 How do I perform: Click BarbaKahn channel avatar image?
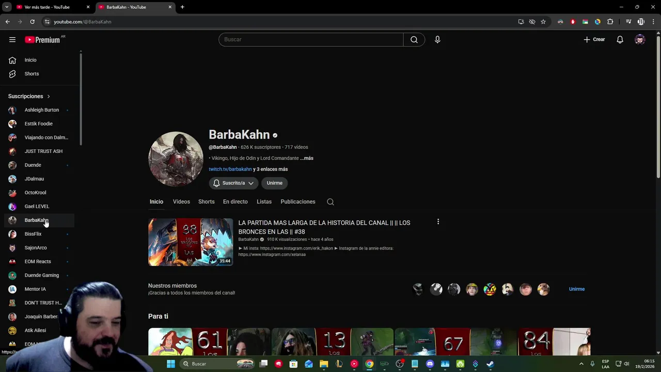(176, 159)
